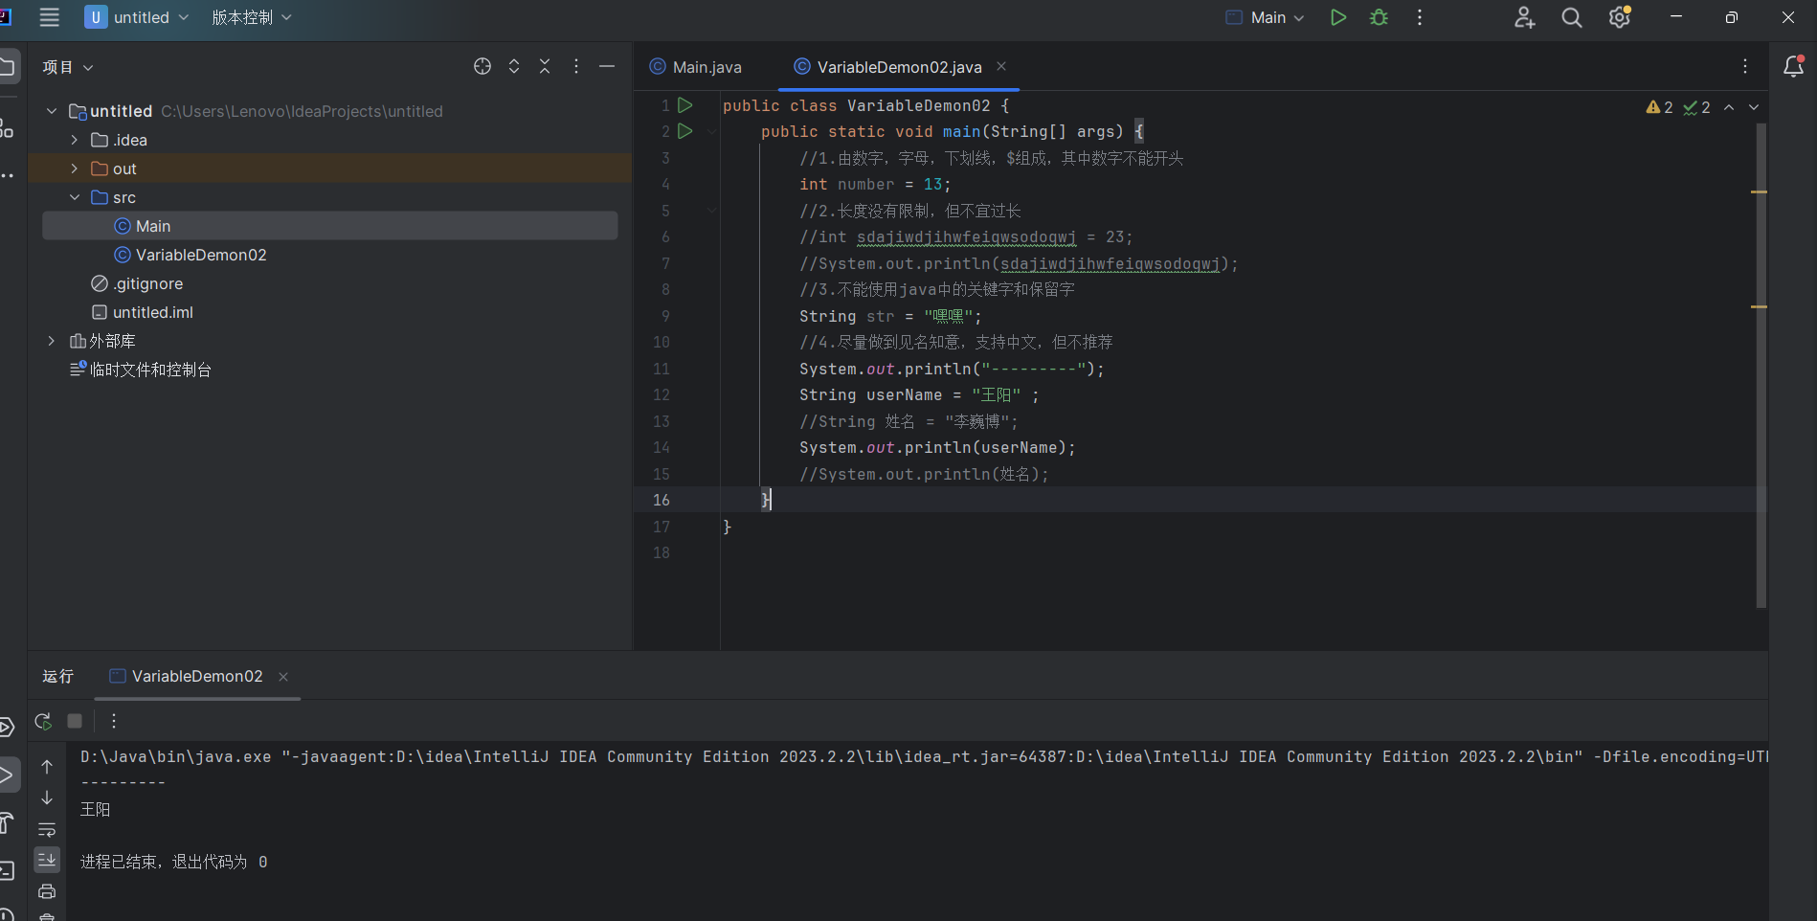Click the lower warning stripe marker
The image size is (1817, 921).
[x=1759, y=306]
